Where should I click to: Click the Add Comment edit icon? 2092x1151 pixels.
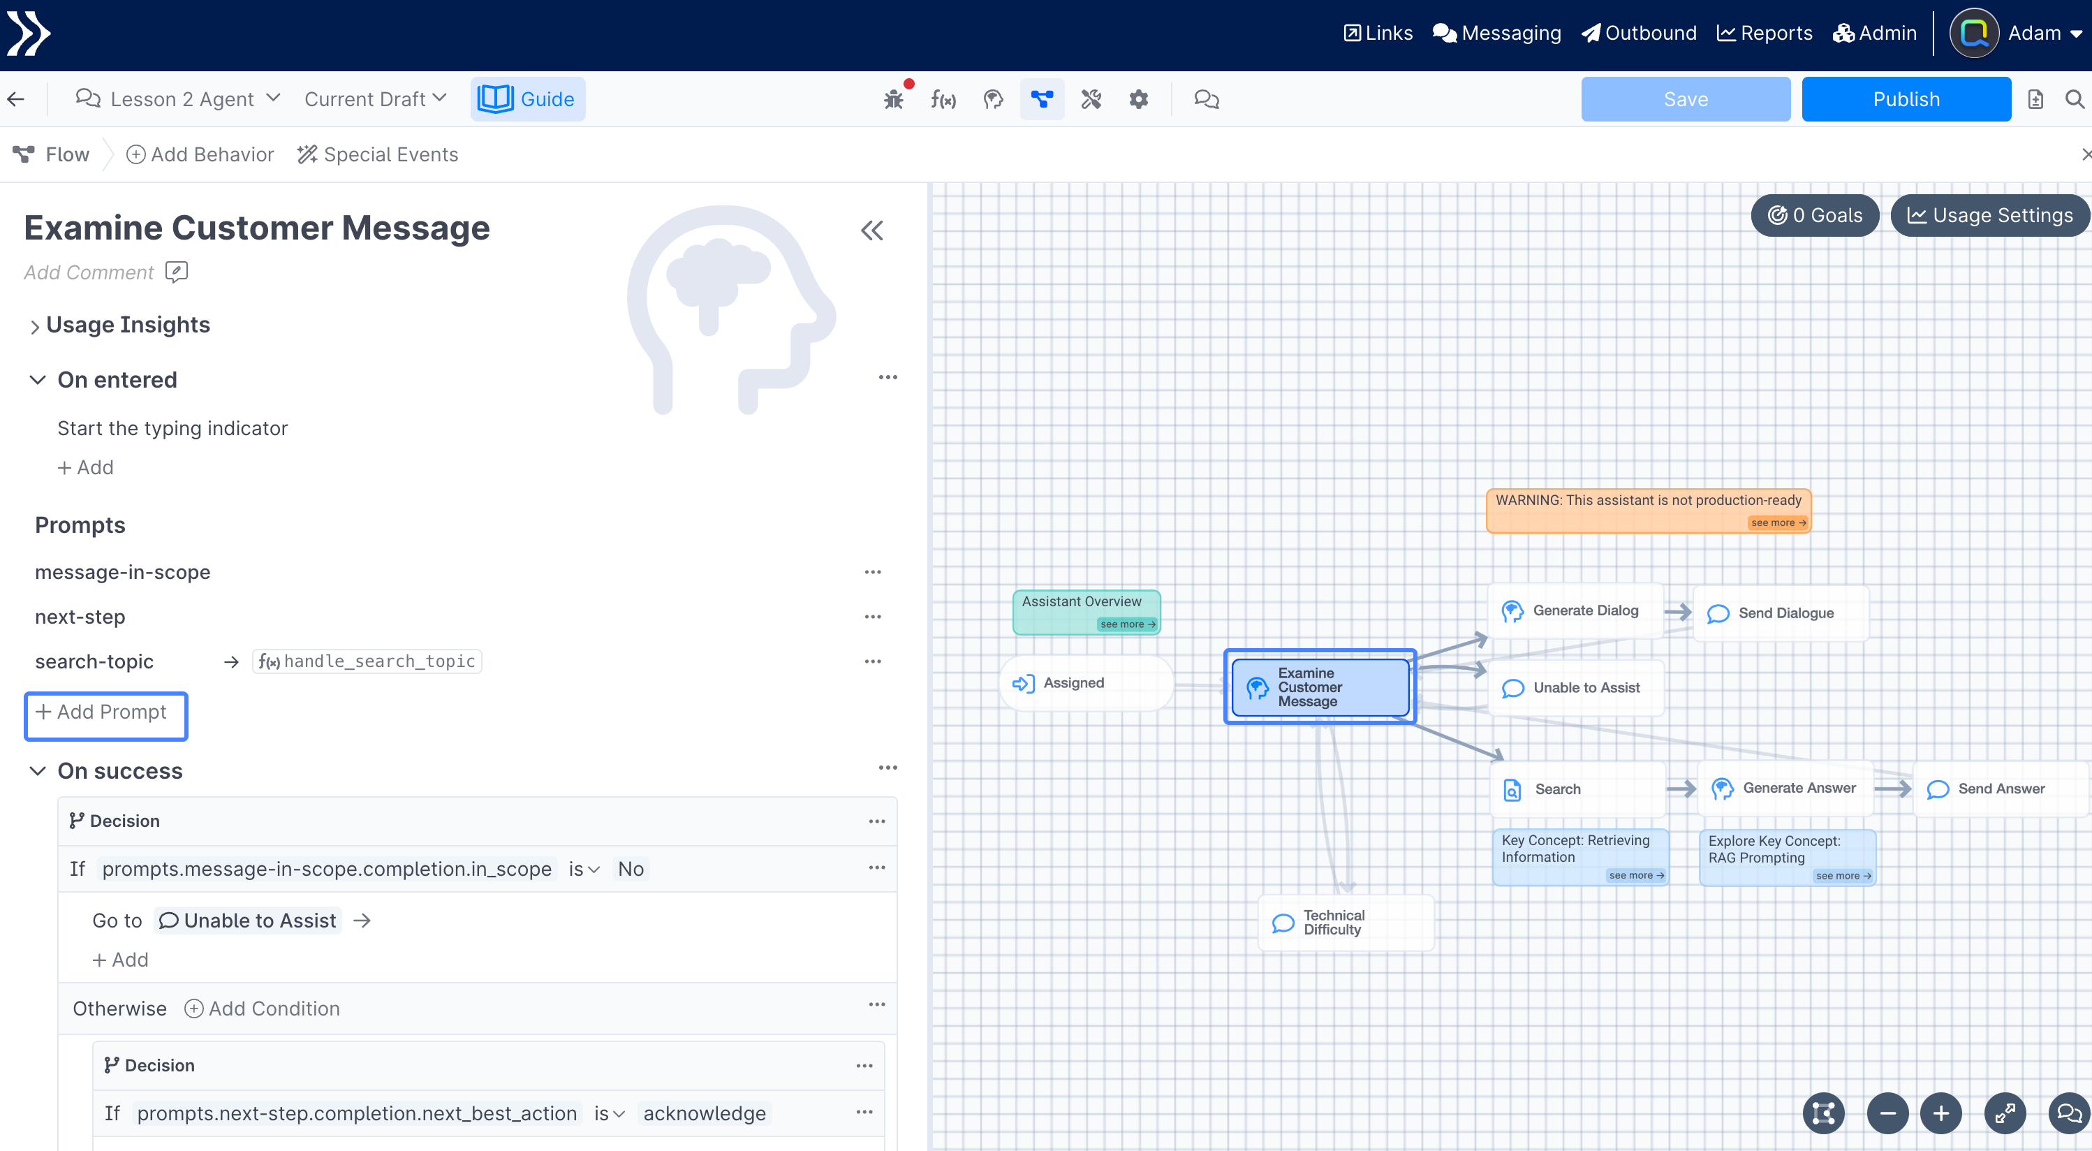(x=176, y=271)
